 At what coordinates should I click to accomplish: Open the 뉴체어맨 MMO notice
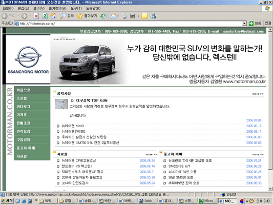(73, 126)
